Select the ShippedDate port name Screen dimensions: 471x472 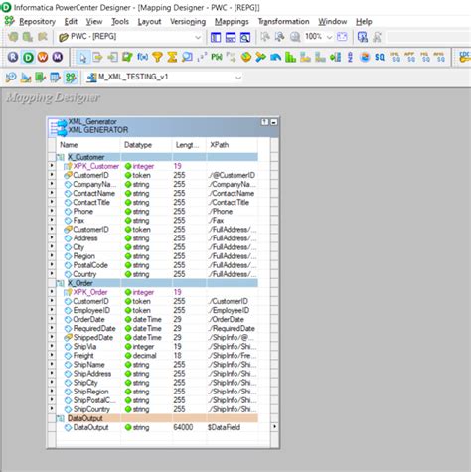(x=93, y=338)
